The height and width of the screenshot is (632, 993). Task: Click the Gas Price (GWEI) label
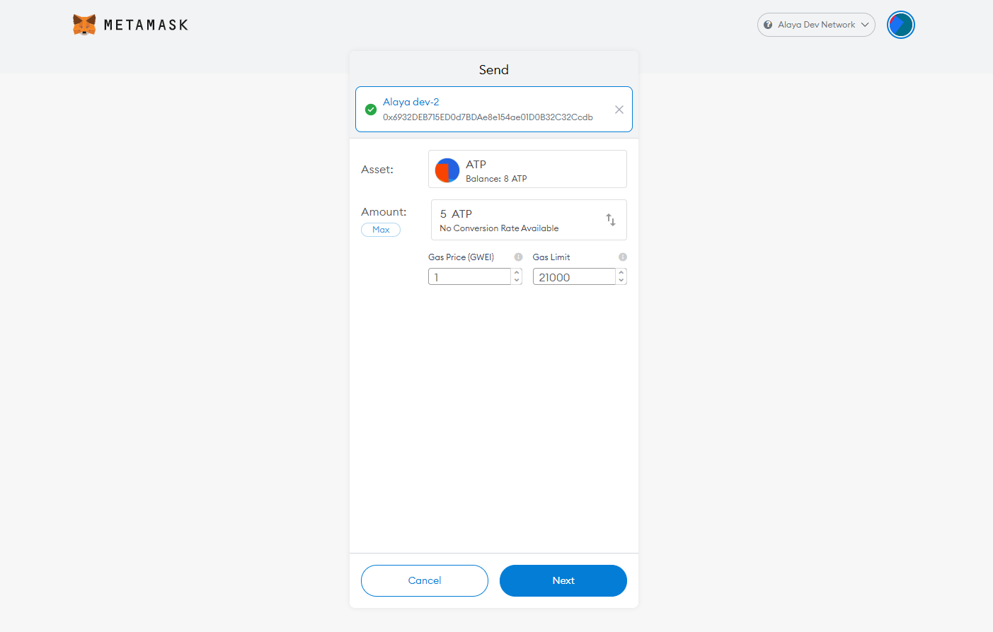[461, 257]
